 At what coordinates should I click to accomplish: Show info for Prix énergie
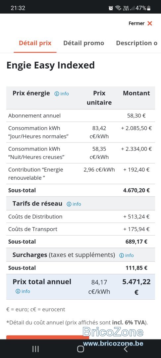[x=62, y=93]
